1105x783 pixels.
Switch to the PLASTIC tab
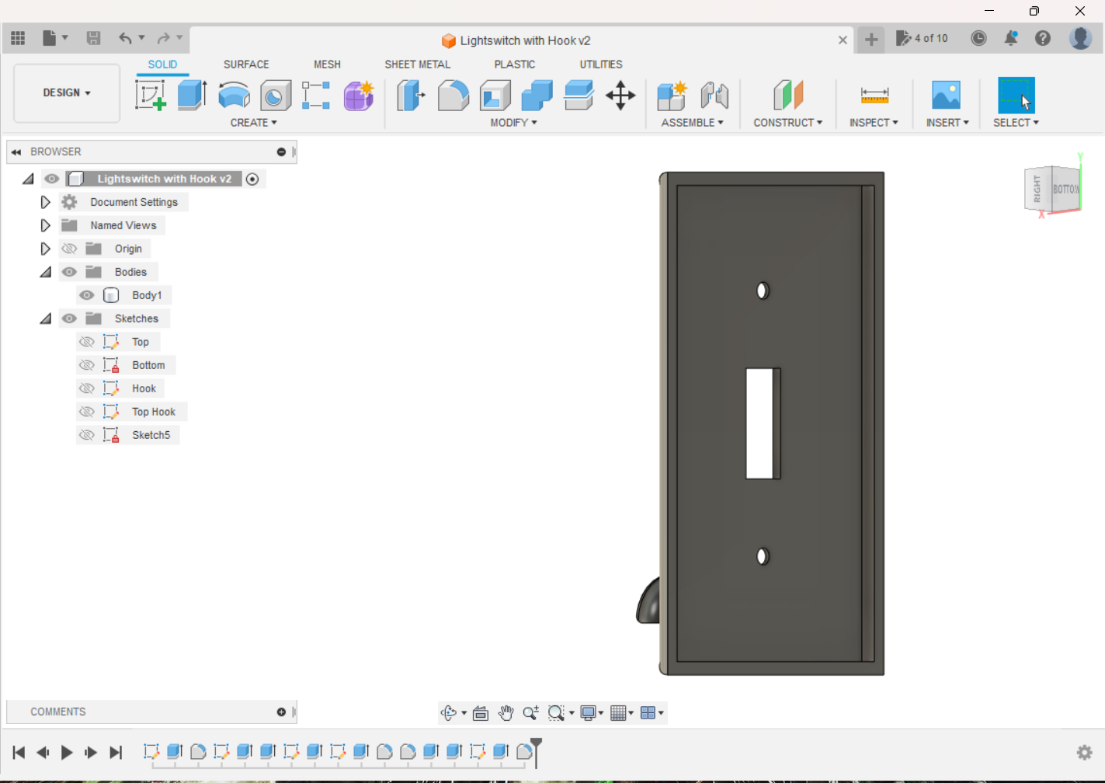click(515, 64)
